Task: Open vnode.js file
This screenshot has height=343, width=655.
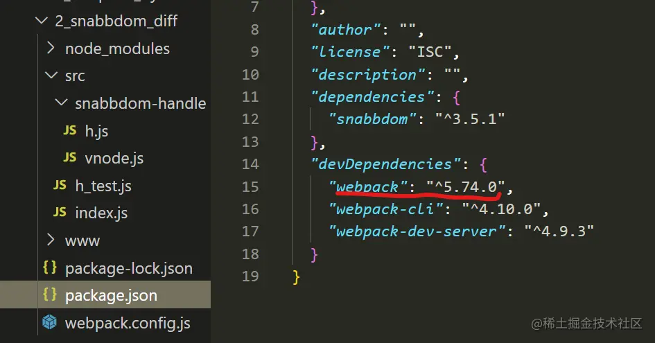Action: (114, 159)
